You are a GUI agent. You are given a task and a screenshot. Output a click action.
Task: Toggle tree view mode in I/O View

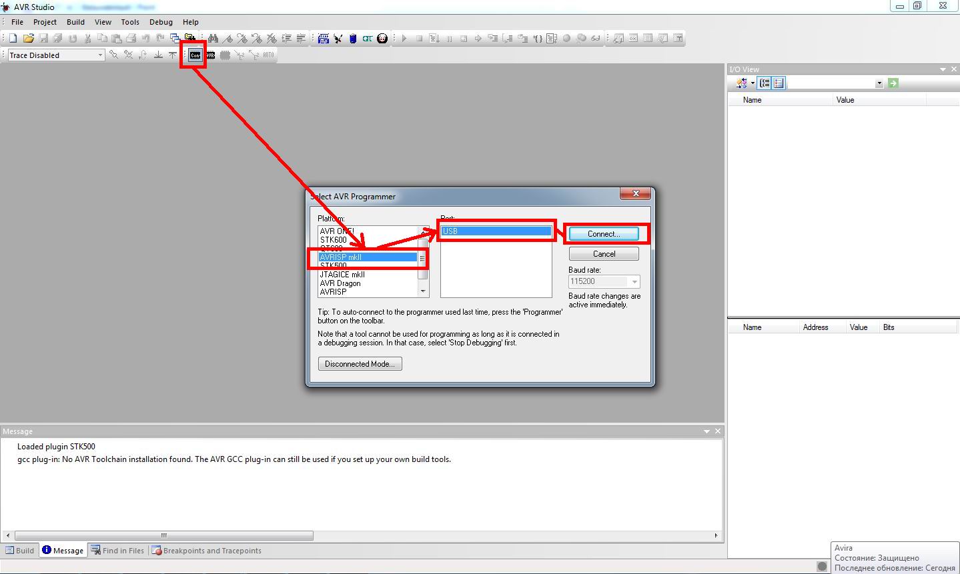765,83
